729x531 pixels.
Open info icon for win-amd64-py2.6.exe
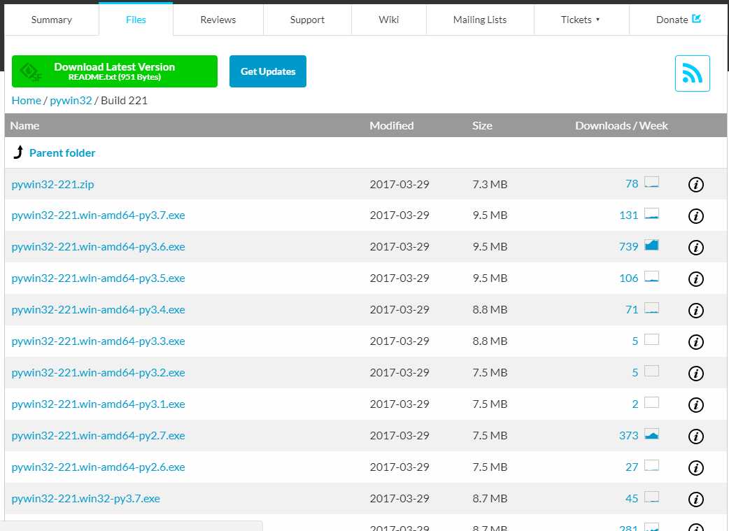point(695,468)
